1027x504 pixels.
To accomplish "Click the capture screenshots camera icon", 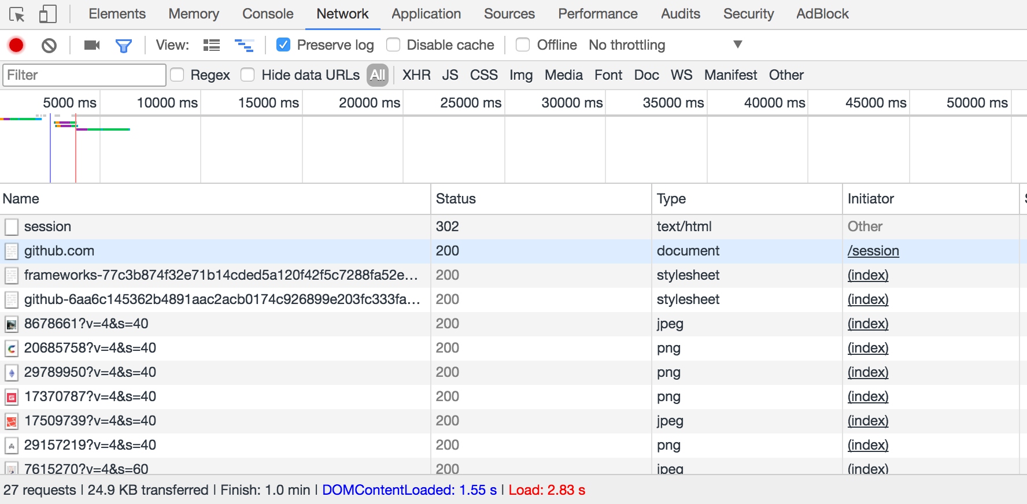I will [92, 45].
